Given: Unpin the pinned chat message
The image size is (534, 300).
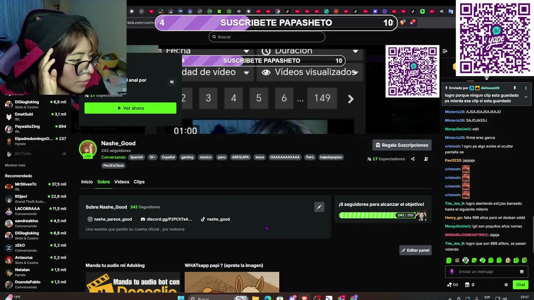Looking at the screenshot, I should (515, 88).
